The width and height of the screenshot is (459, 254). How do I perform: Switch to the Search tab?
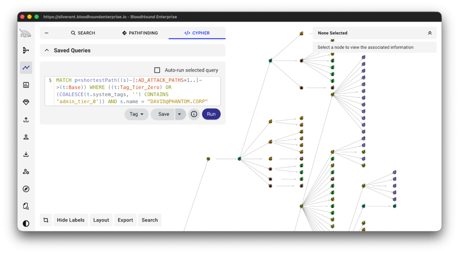83,33
